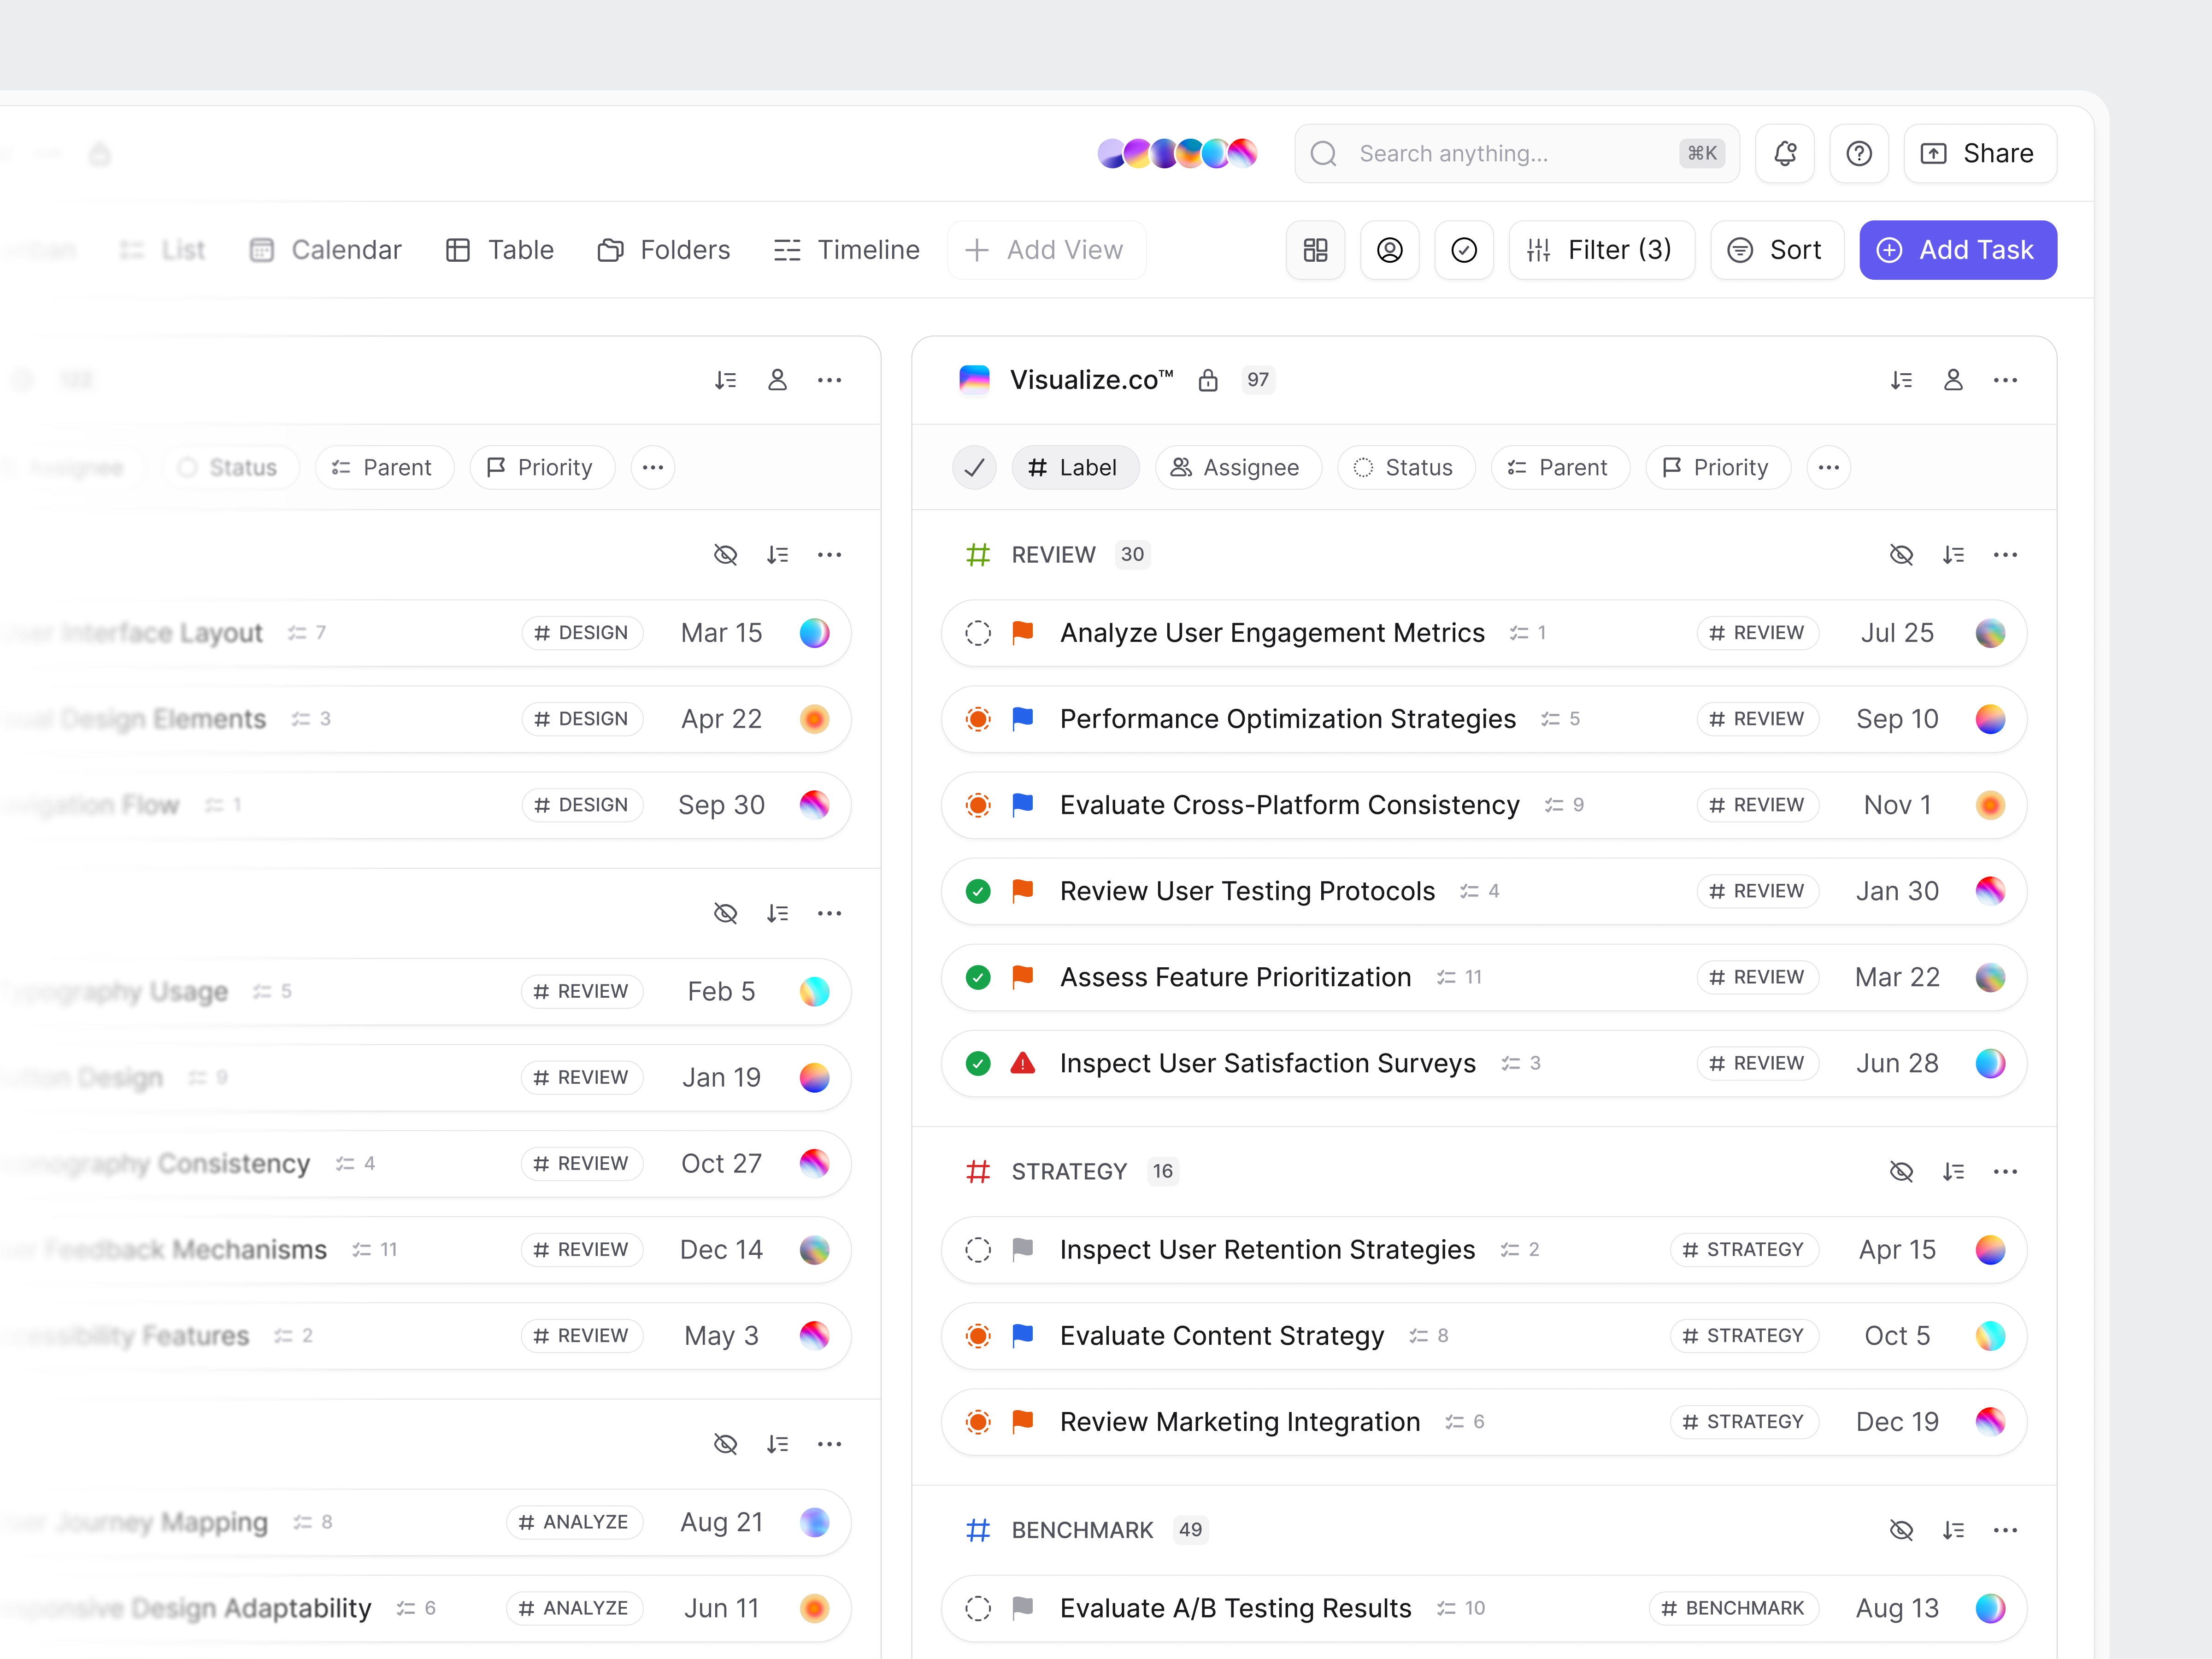2212x1659 pixels.
Task: Click the Visualize.co gradient logo icon
Action: [974, 380]
